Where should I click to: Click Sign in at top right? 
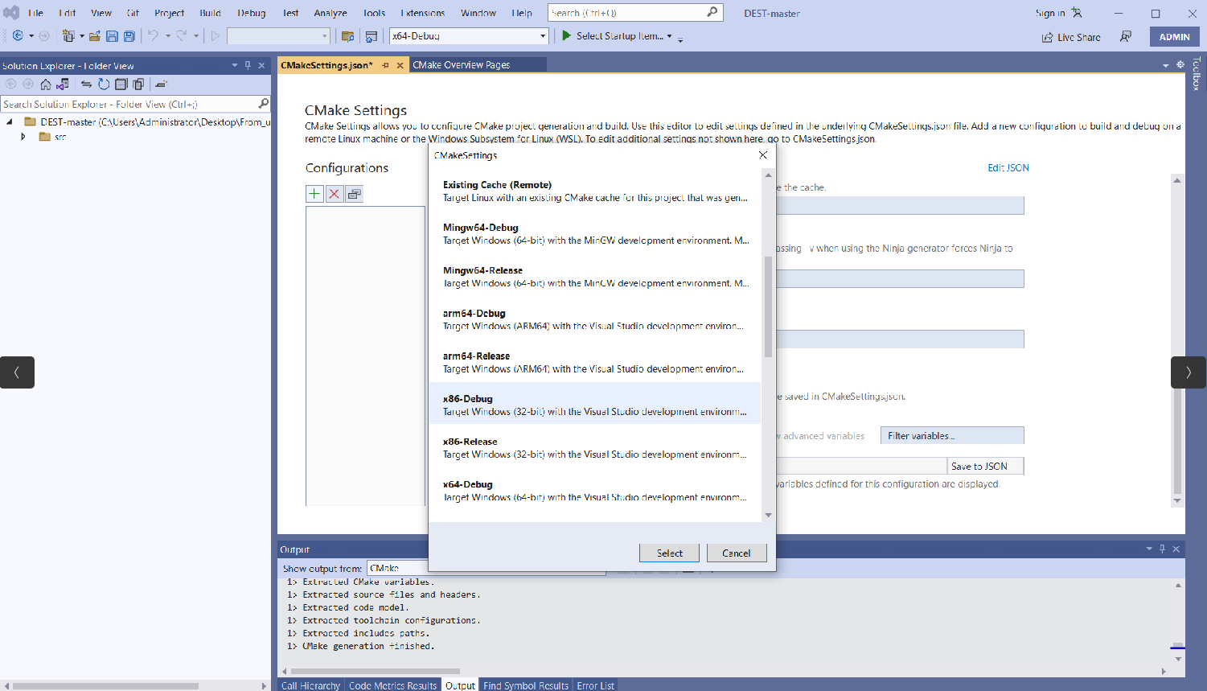tap(1050, 13)
